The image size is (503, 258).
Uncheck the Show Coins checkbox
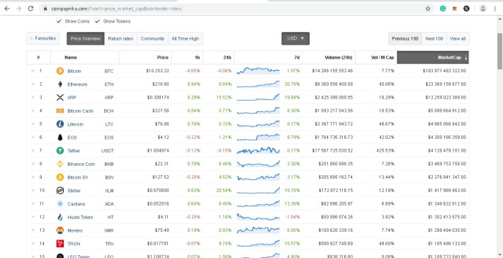pyautogui.click(x=59, y=21)
